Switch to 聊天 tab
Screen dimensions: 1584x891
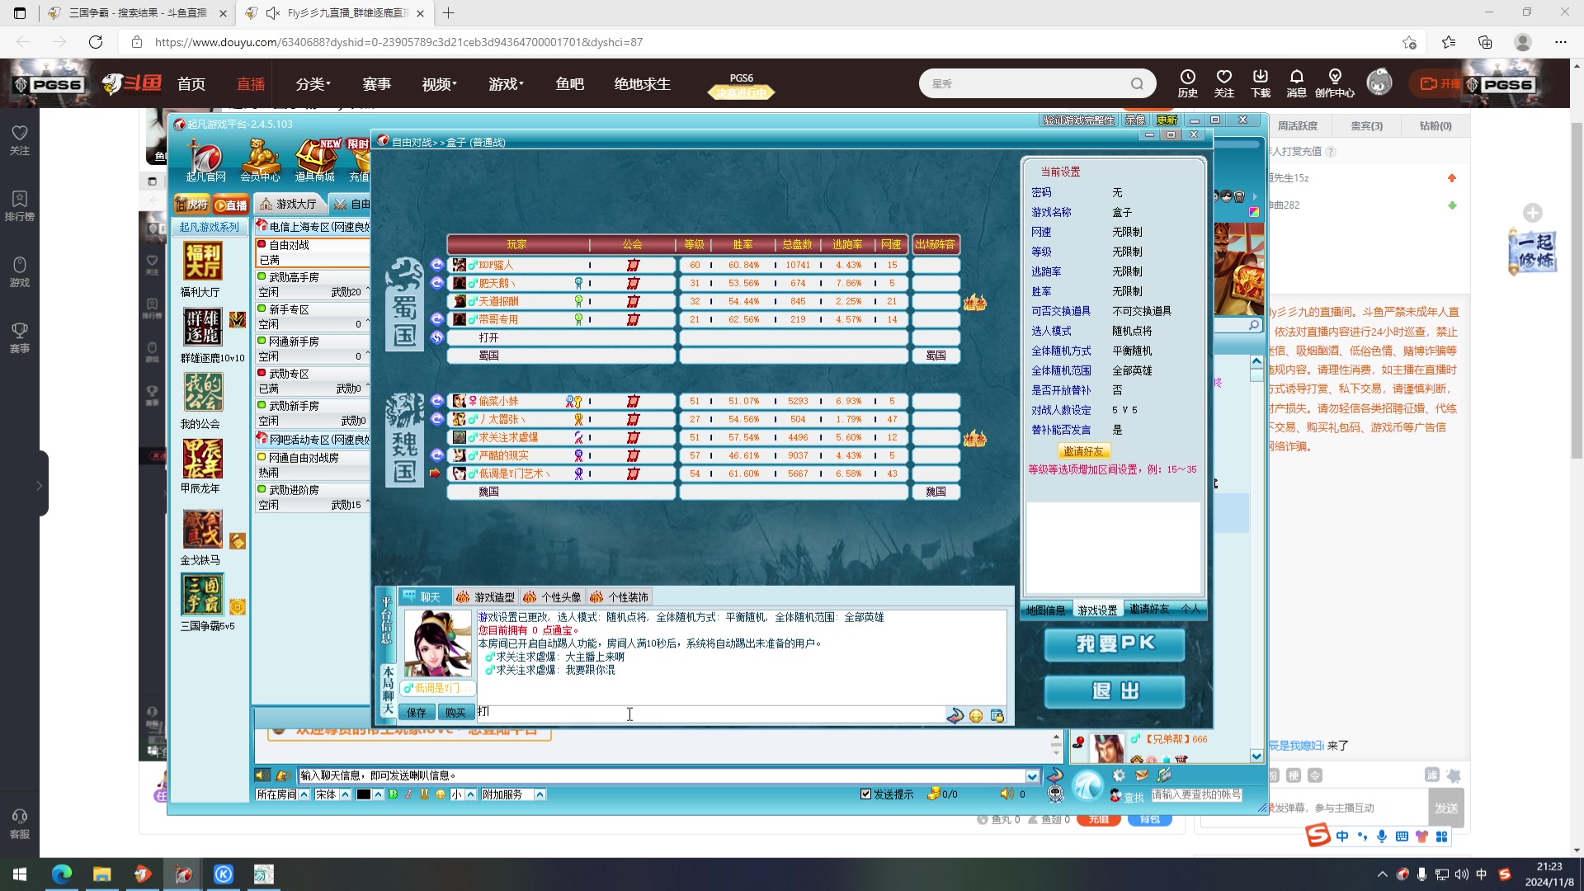coord(424,597)
